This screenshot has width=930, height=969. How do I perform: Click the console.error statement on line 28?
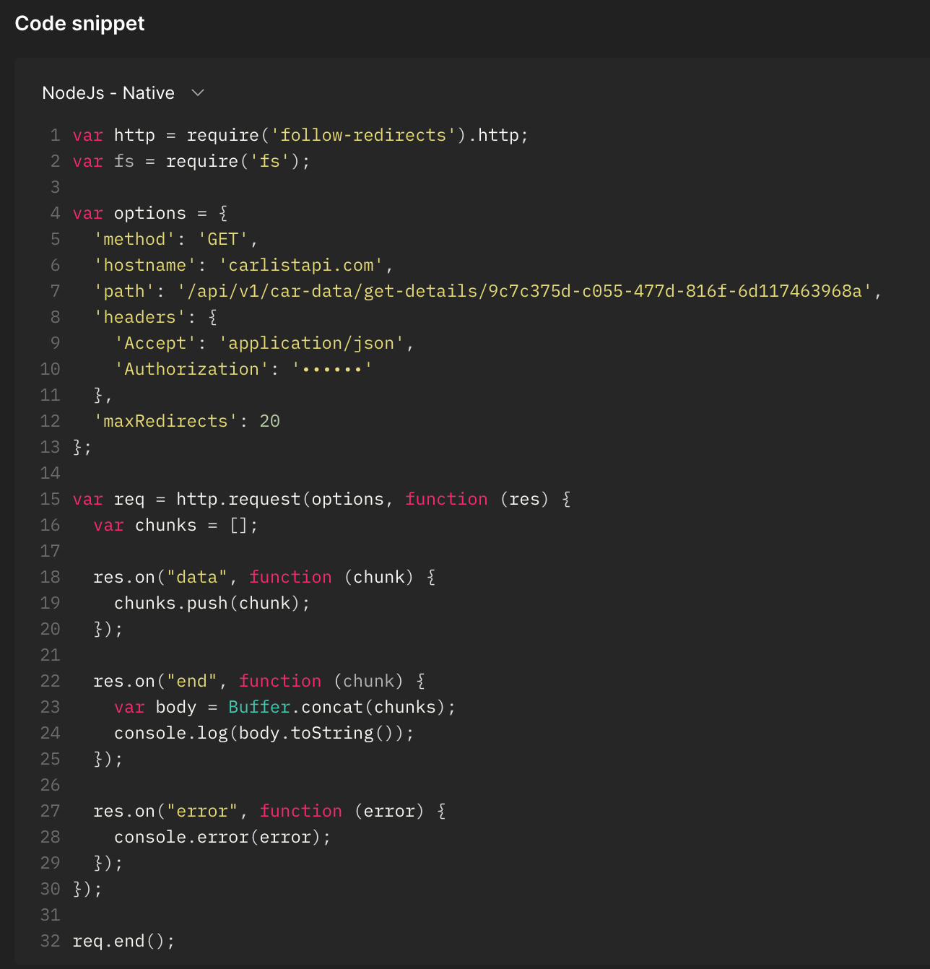pos(222,837)
